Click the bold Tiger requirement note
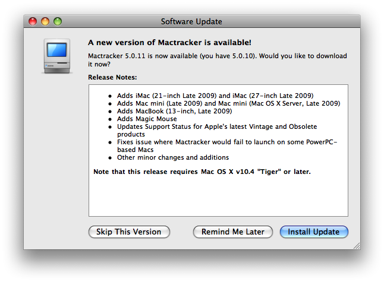The width and height of the screenshot is (384, 282). click(x=202, y=172)
